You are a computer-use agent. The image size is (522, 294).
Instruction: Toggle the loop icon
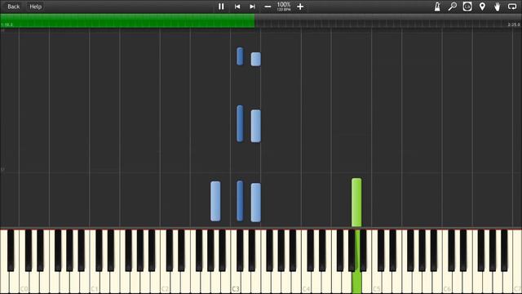pos(512,7)
